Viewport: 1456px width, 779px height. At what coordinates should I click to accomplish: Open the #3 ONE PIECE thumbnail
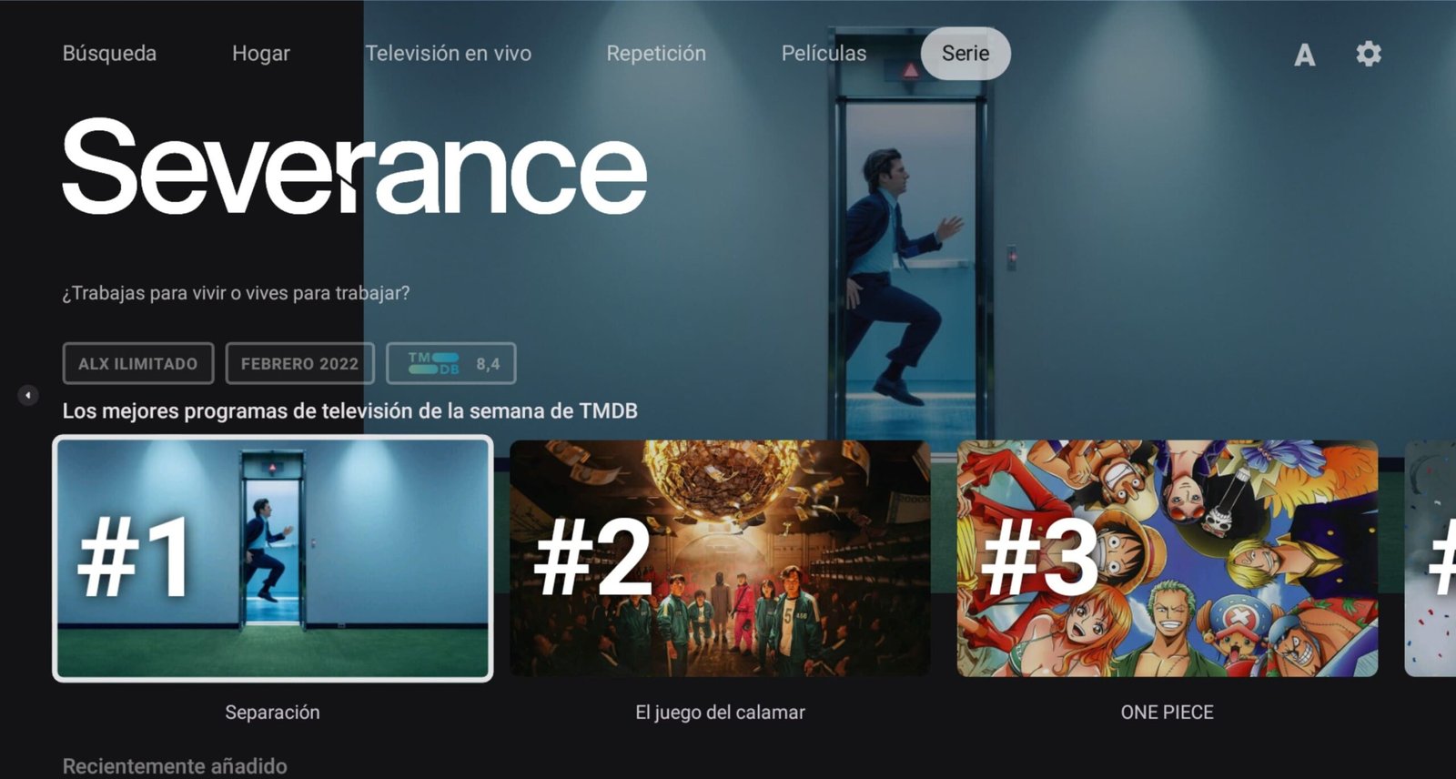pyautogui.click(x=1168, y=558)
